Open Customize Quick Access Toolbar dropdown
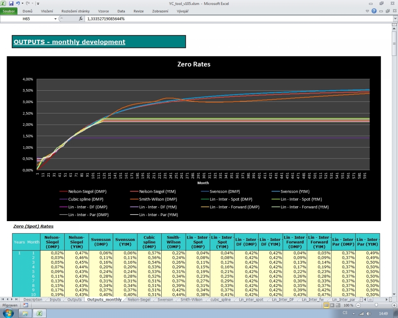This screenshot has height=318, width=398. click(x=38, y=3)
